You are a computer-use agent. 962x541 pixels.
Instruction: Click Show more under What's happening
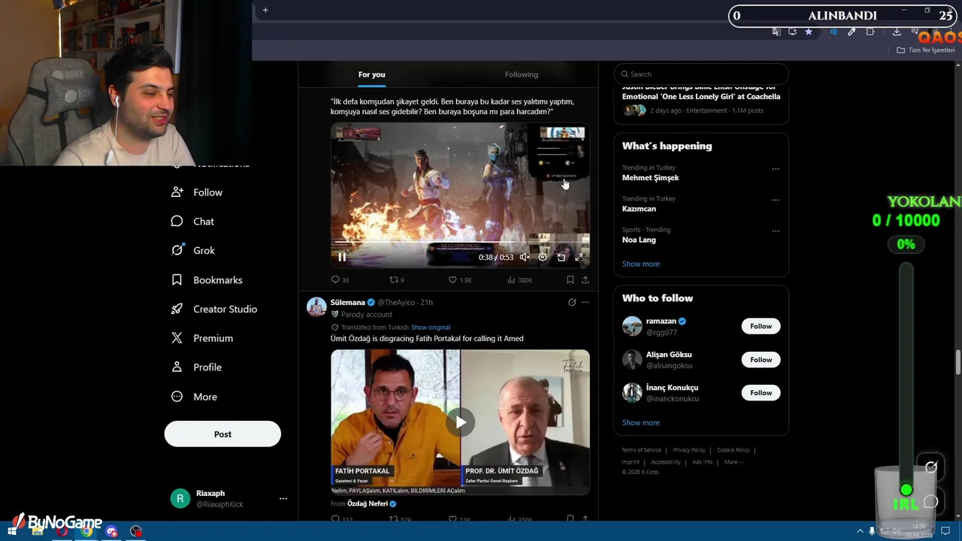point(641,264)
